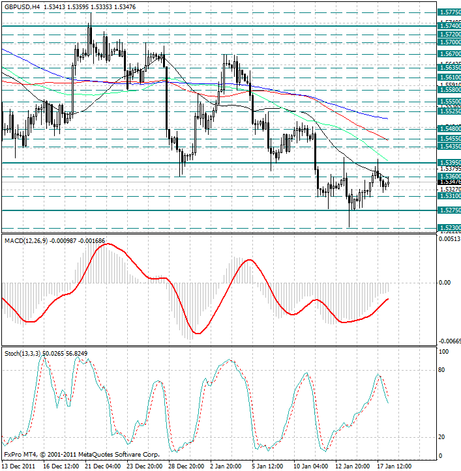Click the 1.5525 price level label

point(449,111)
